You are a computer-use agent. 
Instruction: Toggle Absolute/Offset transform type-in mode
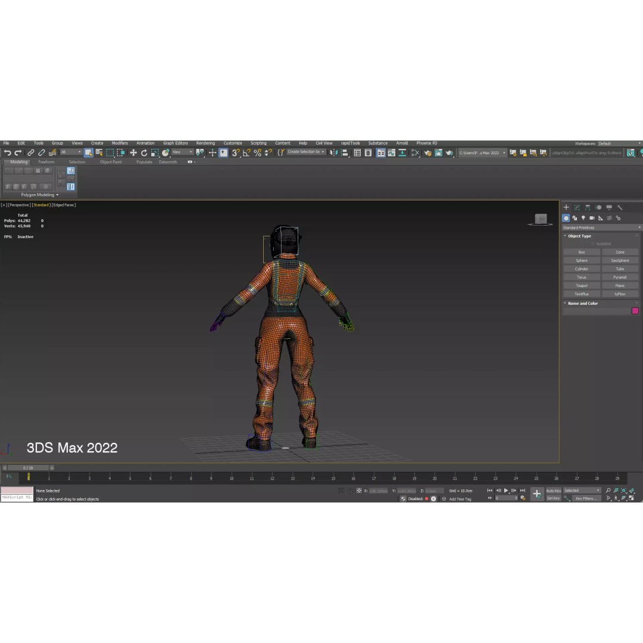click(359, 491)
